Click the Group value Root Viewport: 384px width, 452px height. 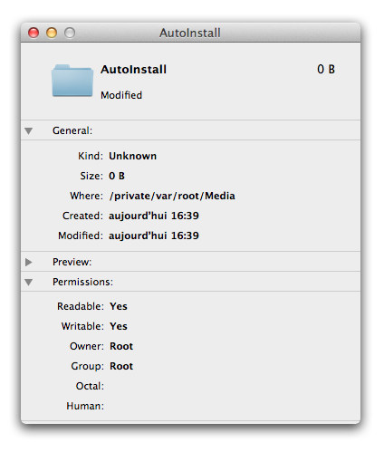[121, 366]
